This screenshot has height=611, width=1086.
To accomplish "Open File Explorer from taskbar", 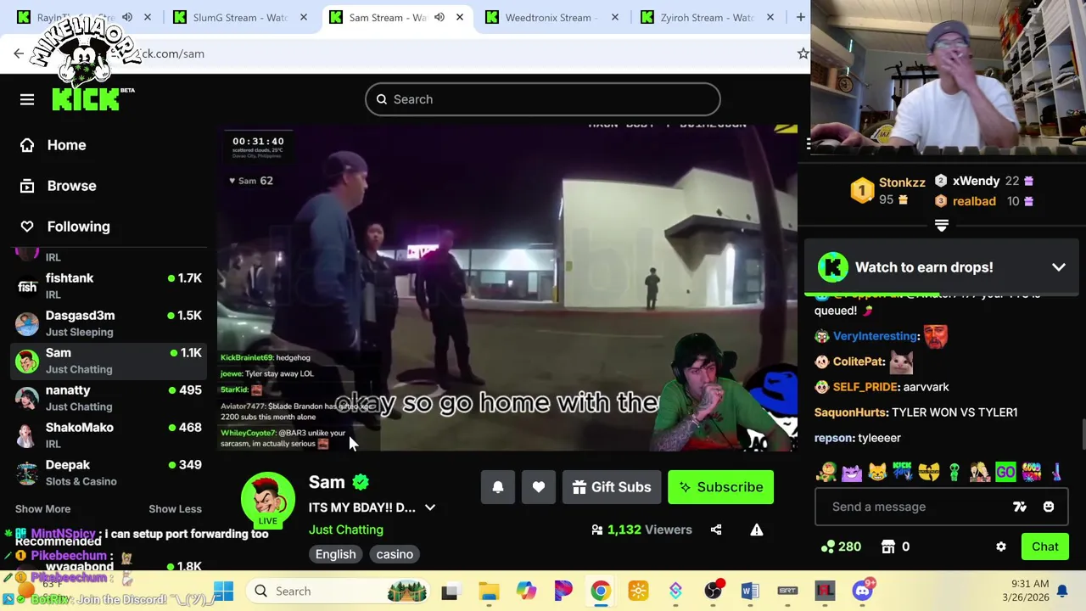I will (x=489, y=591).
